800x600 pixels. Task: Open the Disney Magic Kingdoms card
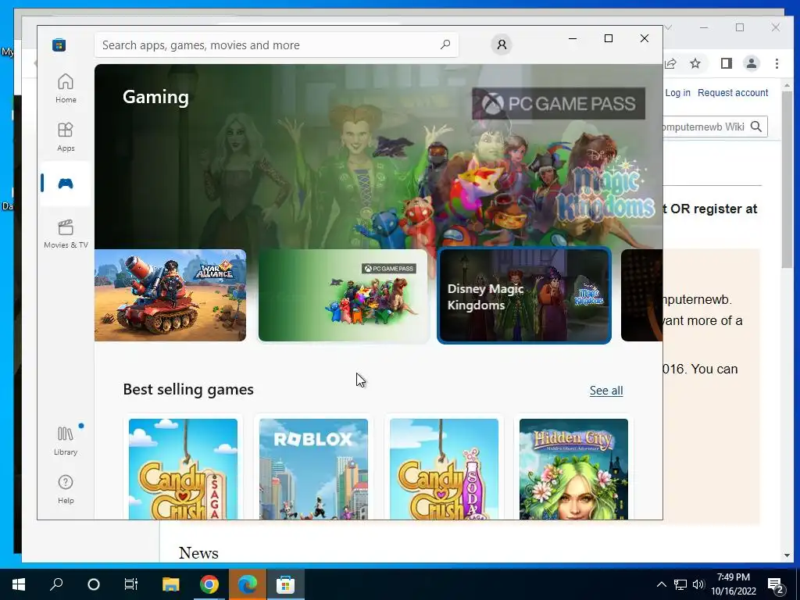click(524, 295)
